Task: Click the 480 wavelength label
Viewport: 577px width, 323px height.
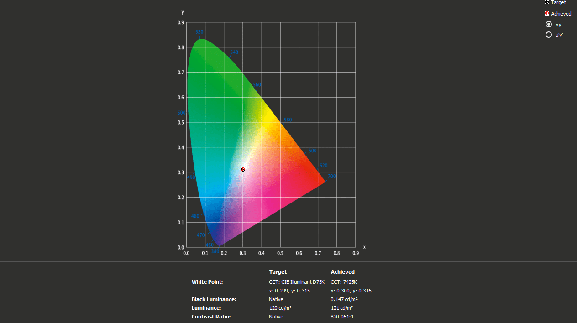Action: (x=195, y=216)
